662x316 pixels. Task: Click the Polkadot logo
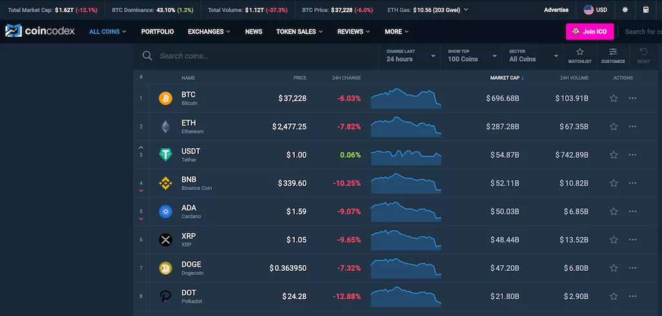[165, 296]
